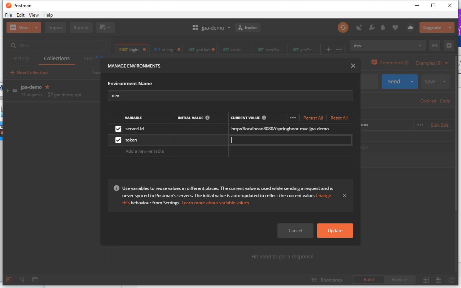Click the cloud account icon
This screenshot has height=288, width=461.
[410, 27]
